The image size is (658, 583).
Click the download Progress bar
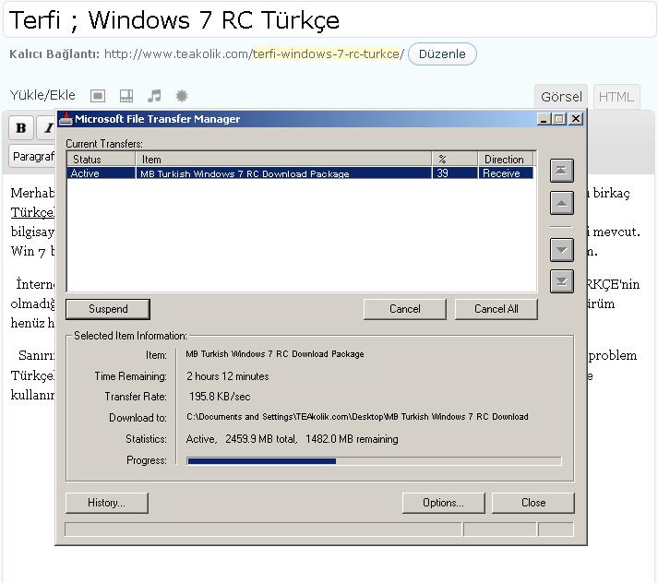[x=374, y=461]
